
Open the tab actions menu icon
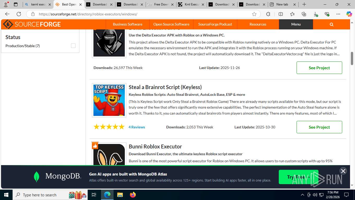16,4
